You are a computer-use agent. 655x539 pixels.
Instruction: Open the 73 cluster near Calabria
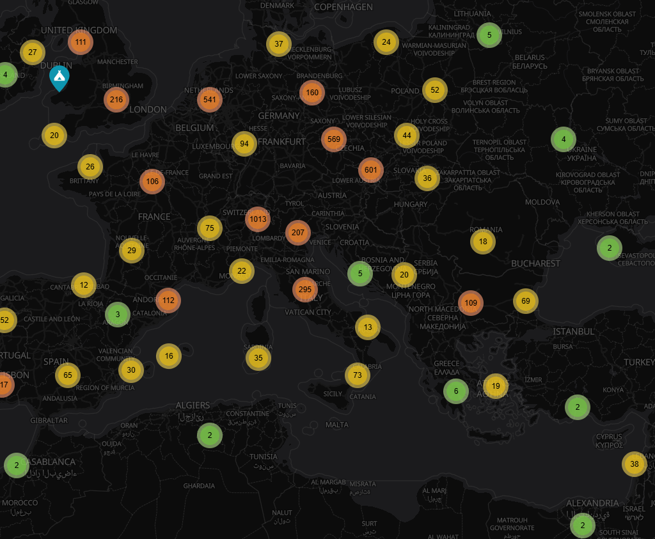pyautogui.click(x=358, y=375)
